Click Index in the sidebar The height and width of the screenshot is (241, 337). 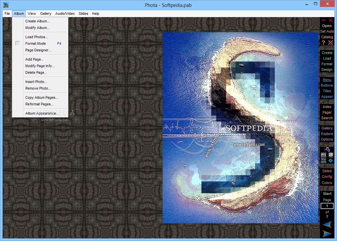(x=327, y=107)
